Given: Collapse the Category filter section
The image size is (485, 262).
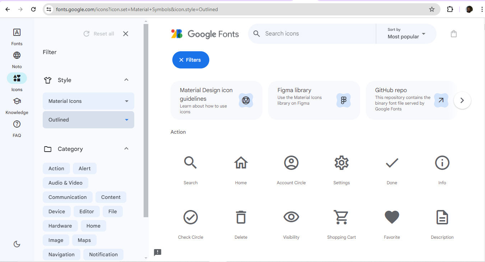Looking at the screenshot, I should (126, 148).
